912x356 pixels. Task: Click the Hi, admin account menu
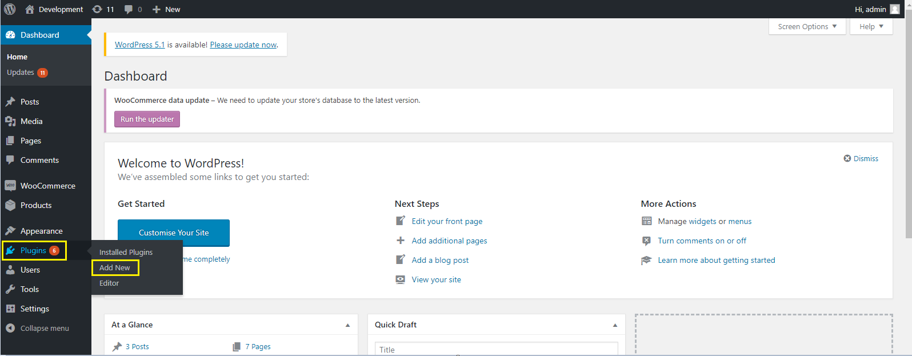pyautogui.click(x=877, y=9)
